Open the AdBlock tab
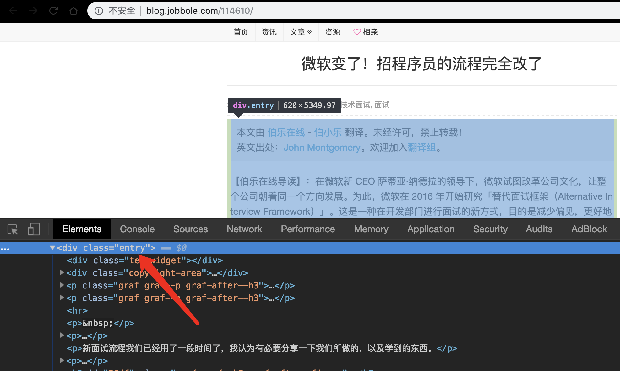Screen dimensions: 620x371 point(589,229)
